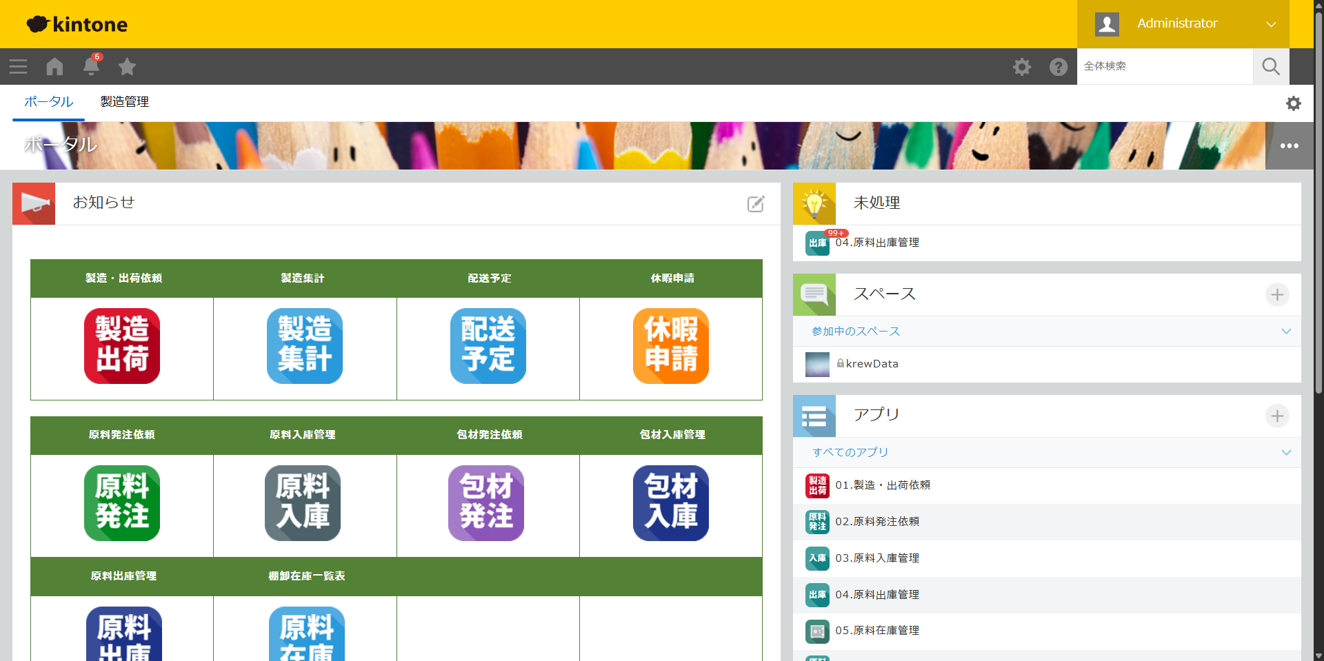Edit the お知らせ announcement section
This screenshot has width=1324, height=661.
[756, 204]
